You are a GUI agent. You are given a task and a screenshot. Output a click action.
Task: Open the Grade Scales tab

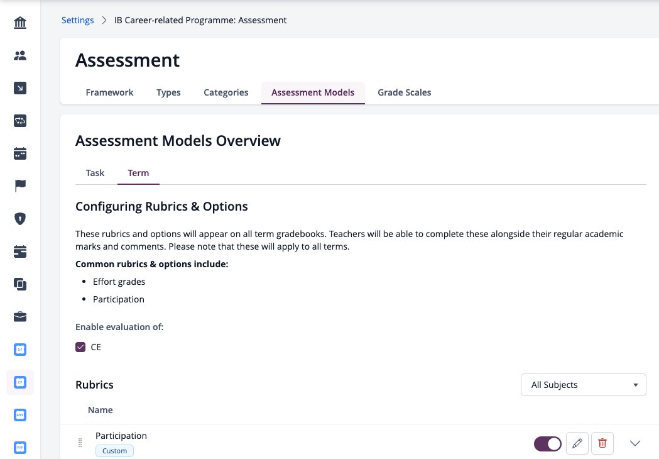tap(405, 92)
